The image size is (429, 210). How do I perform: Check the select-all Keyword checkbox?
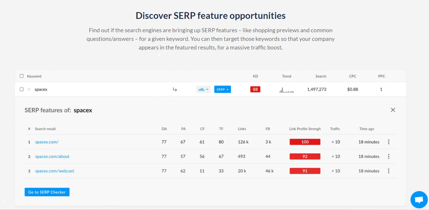point(21,76)
